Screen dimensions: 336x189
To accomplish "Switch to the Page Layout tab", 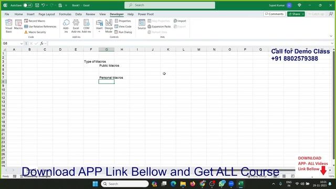I will point(47,14).
